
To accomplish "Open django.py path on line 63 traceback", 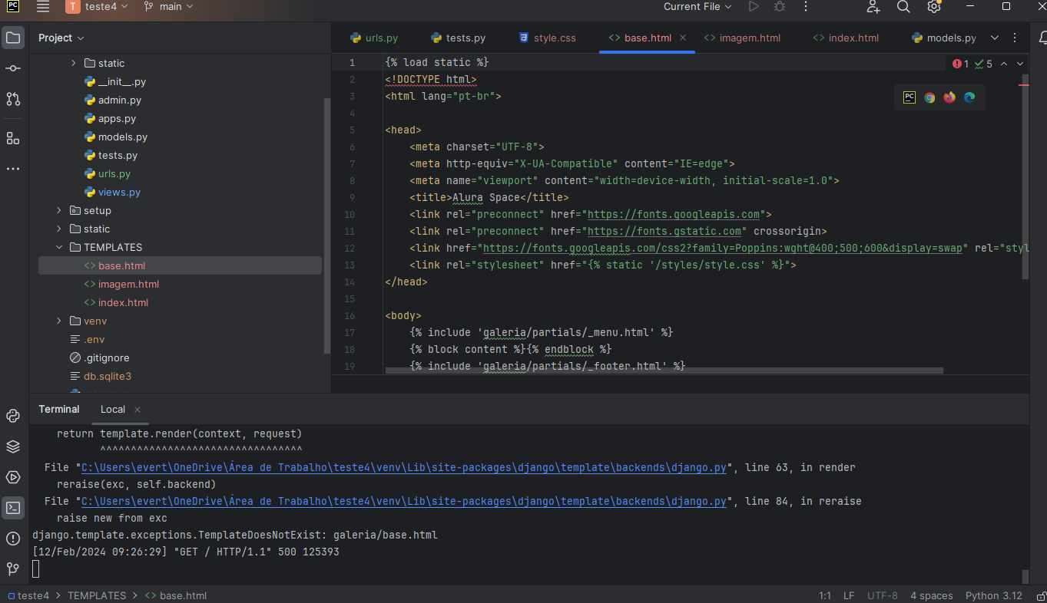I will 404,468.
